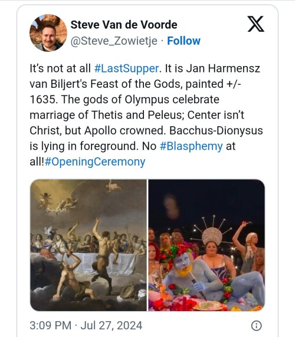Viewport: 295px width, 337px height.
Task: Follow the @Steve_Zowietje account
Action: tap(183, 41)
